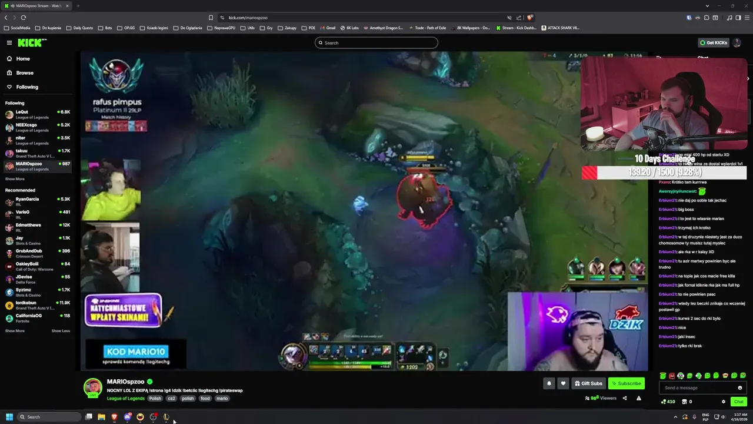The width and height of the screenshot is (753, 424).
Task: Open Windows Start menu
Action: tap(9, 417)
